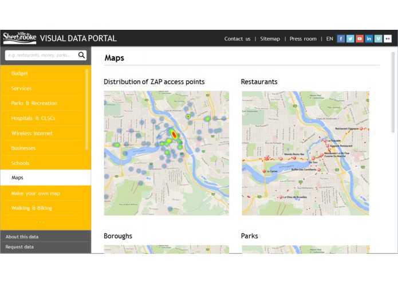Open the YouTube social icon
398x283 pixels.
click(x=360, y=39)
